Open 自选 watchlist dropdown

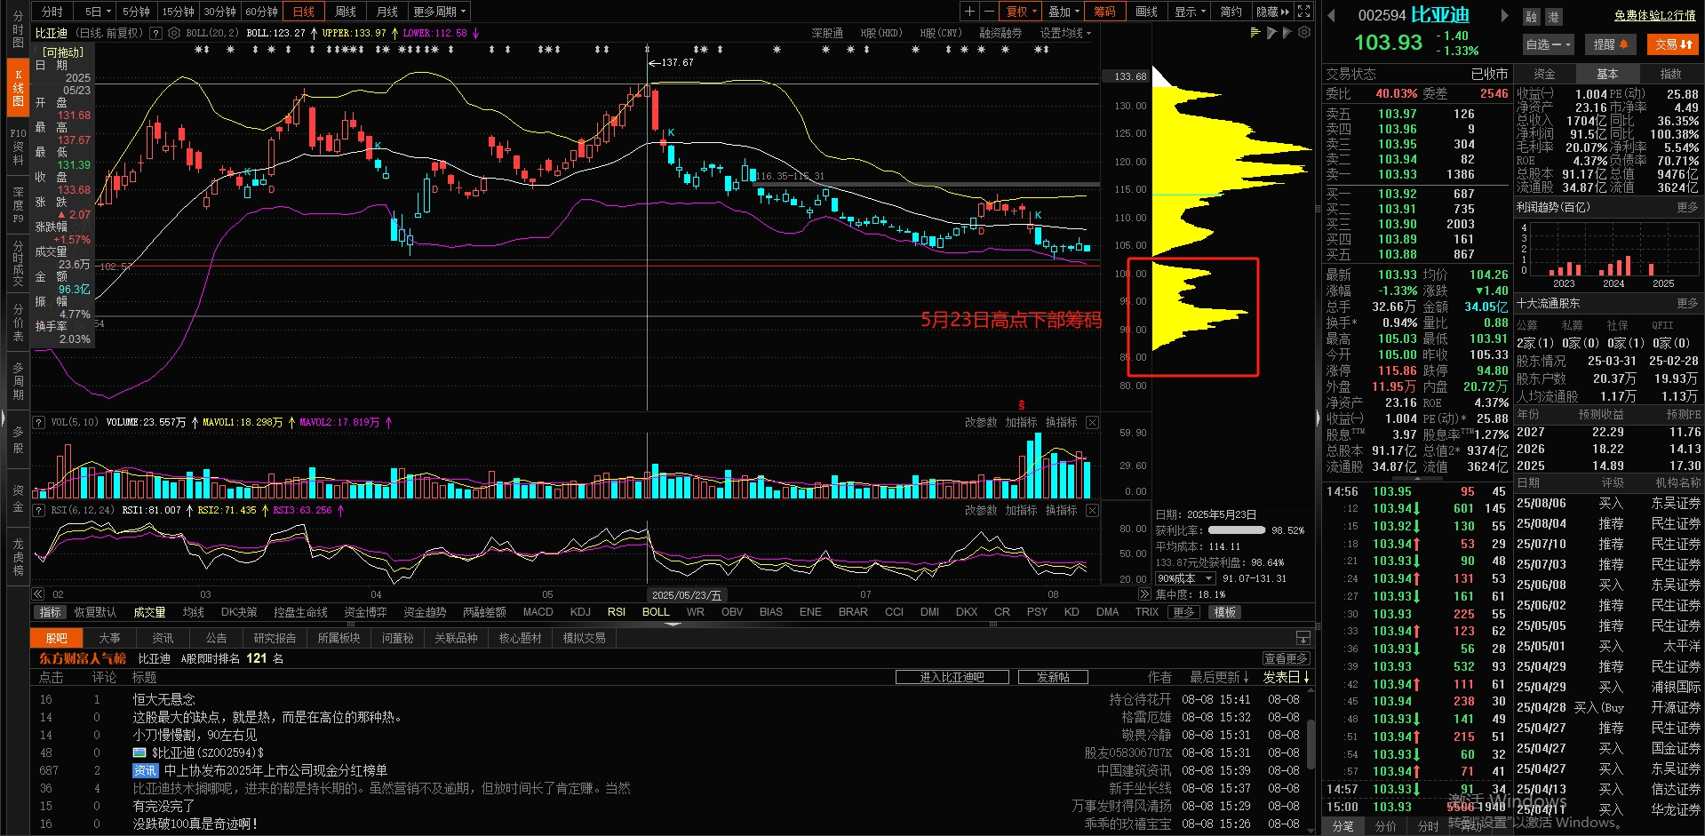click(1548, 44)
